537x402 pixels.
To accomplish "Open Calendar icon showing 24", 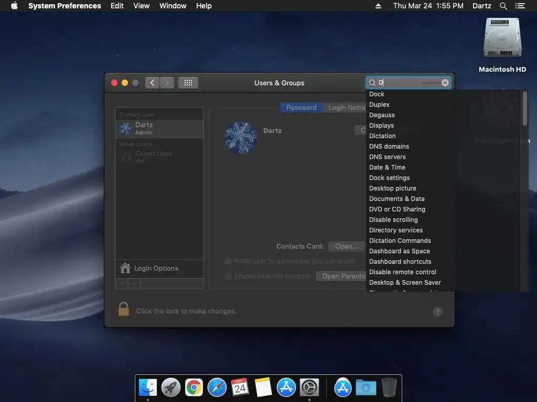I will click(x=240, y=388).
